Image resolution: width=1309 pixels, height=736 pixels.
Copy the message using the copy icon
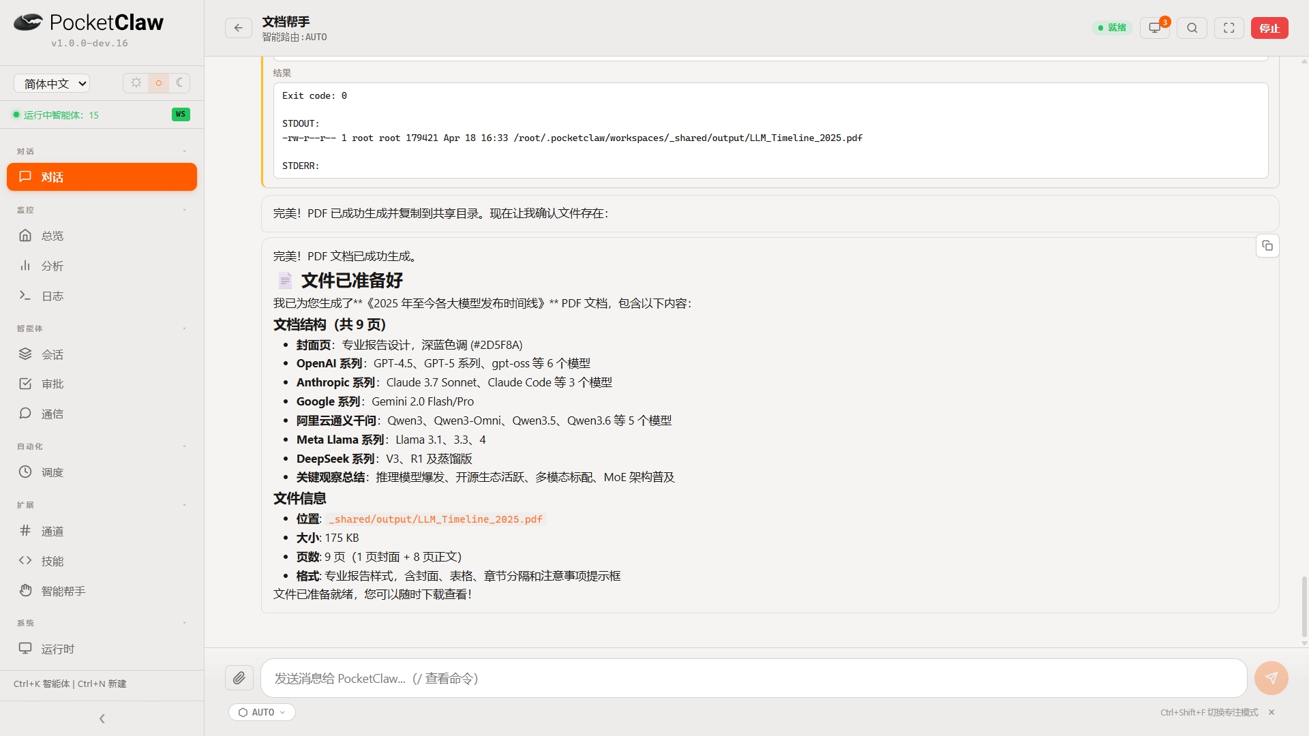pyautogui.click(x=1267, y=246)
